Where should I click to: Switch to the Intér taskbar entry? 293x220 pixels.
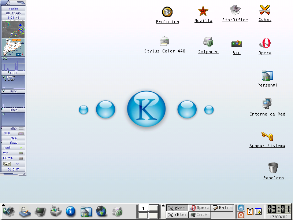coord(199,214)
